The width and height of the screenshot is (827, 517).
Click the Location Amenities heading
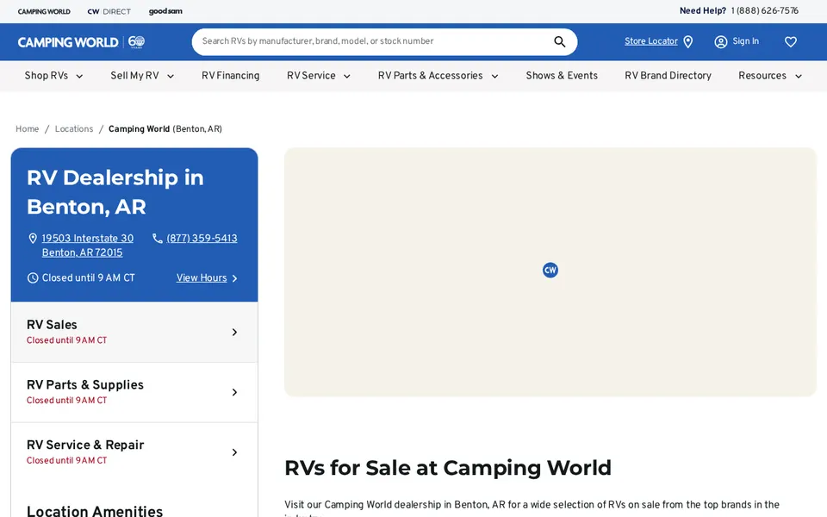coord(95,511)
